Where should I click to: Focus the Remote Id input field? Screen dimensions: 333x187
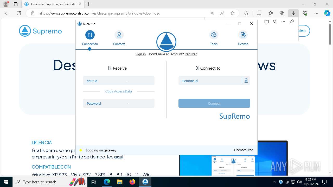[x=210, y=81]
